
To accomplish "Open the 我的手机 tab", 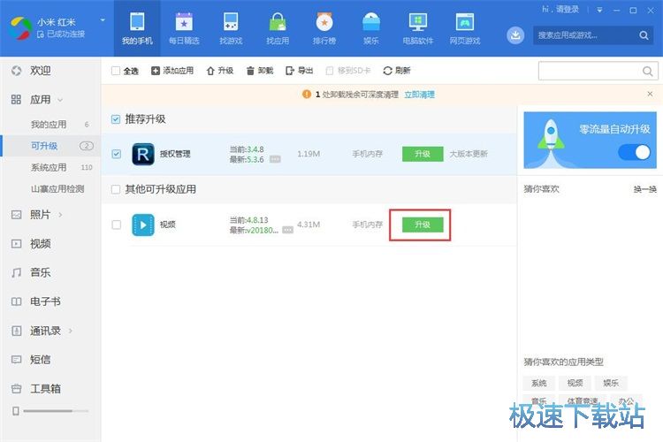I will [x=137, y=28].
